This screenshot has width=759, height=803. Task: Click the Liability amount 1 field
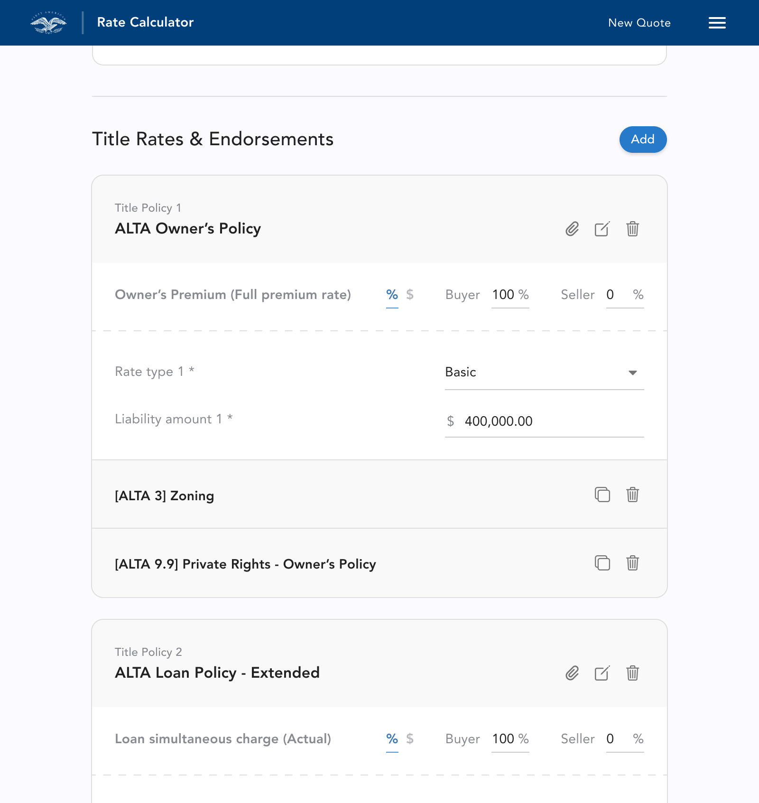pyautogui.click(x=550, y=421)
